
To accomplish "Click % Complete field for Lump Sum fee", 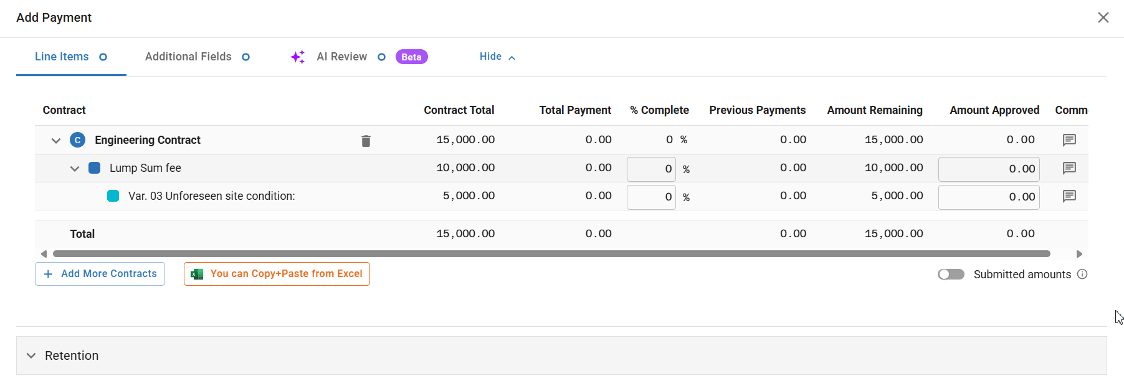I will click(651, 169).
